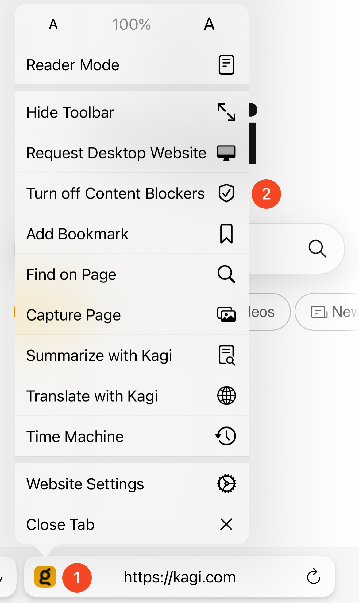Tap the Kagi g icon in address bar
359x603 pixels.
point(45,577)
